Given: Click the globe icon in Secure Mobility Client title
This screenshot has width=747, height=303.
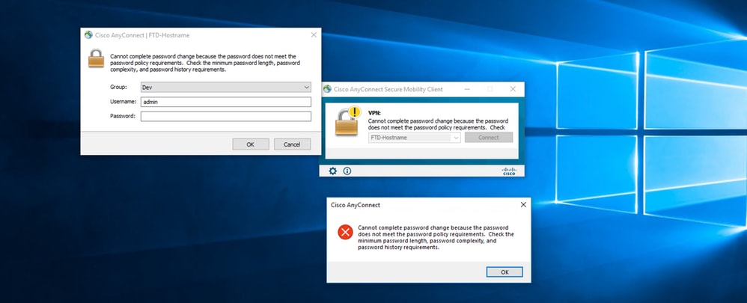Looking at the screenshot, I should pos(327,89).
